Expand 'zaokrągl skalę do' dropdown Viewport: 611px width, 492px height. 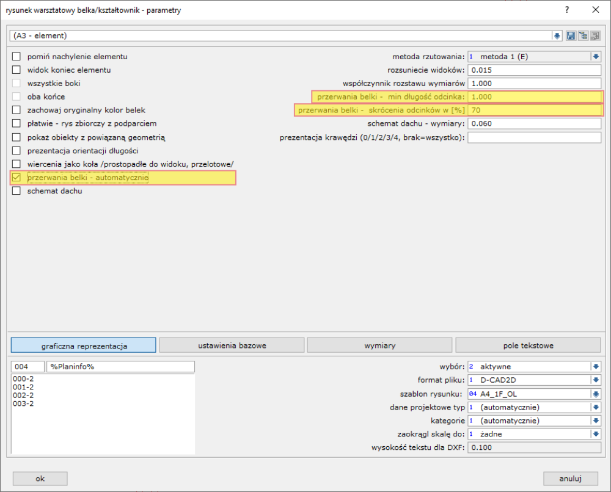596,434
